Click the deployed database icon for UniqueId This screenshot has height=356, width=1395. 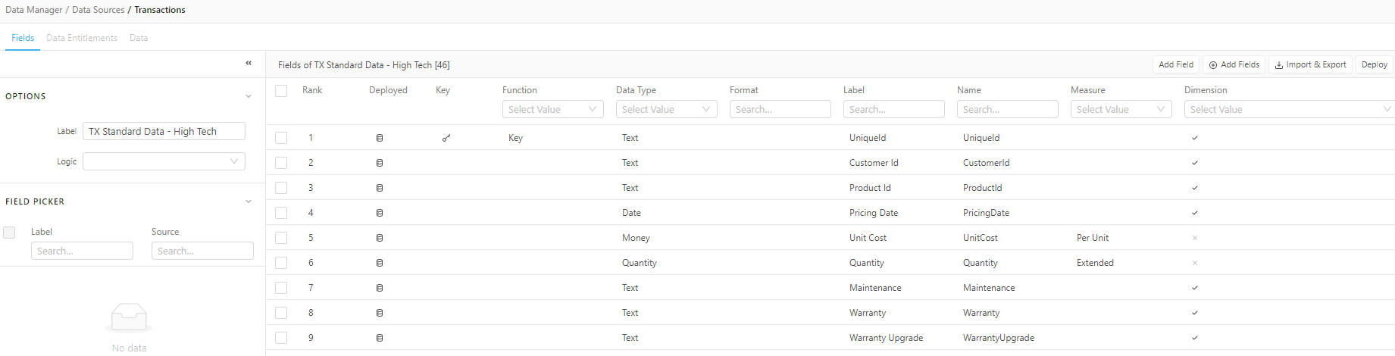(x=380, y=138)
